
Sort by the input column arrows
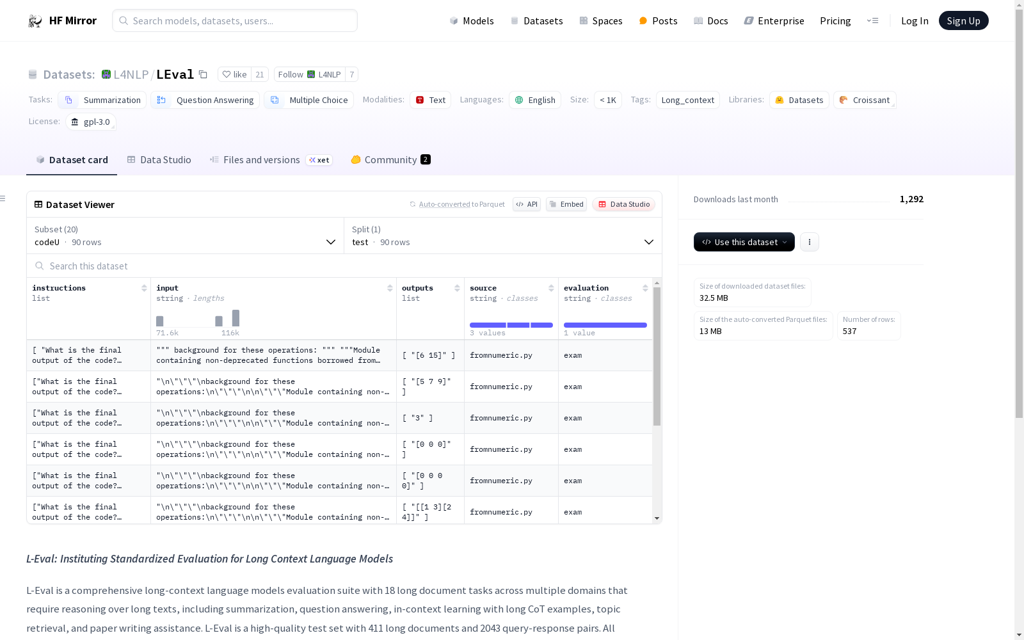point(390,288)
